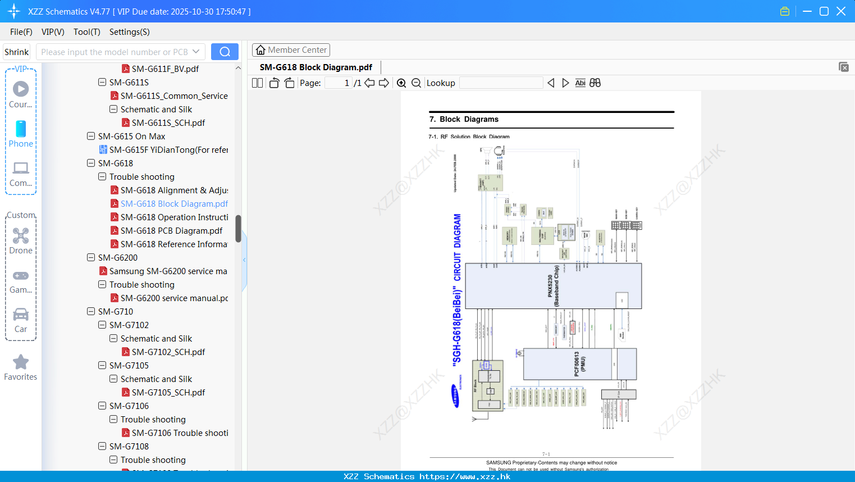Click the XZZ website link in status bar
The width and height of the screenshot is (855, 482).
click(465, 476)
